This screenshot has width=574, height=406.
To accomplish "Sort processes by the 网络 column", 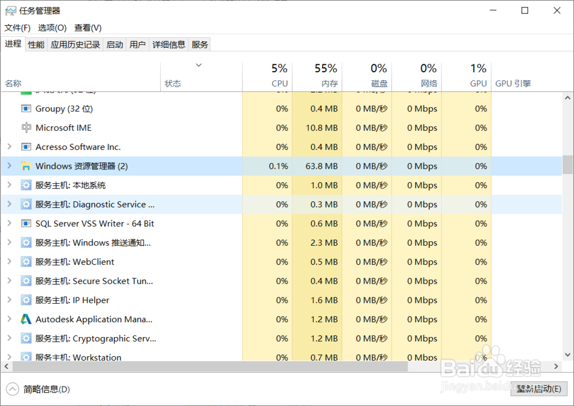I will [x=417, y=76].
